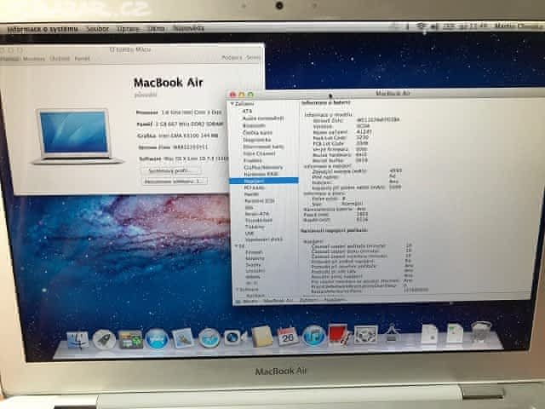Open the Nápověda menu
545x409 pixels.
click(x=188, y=28)
